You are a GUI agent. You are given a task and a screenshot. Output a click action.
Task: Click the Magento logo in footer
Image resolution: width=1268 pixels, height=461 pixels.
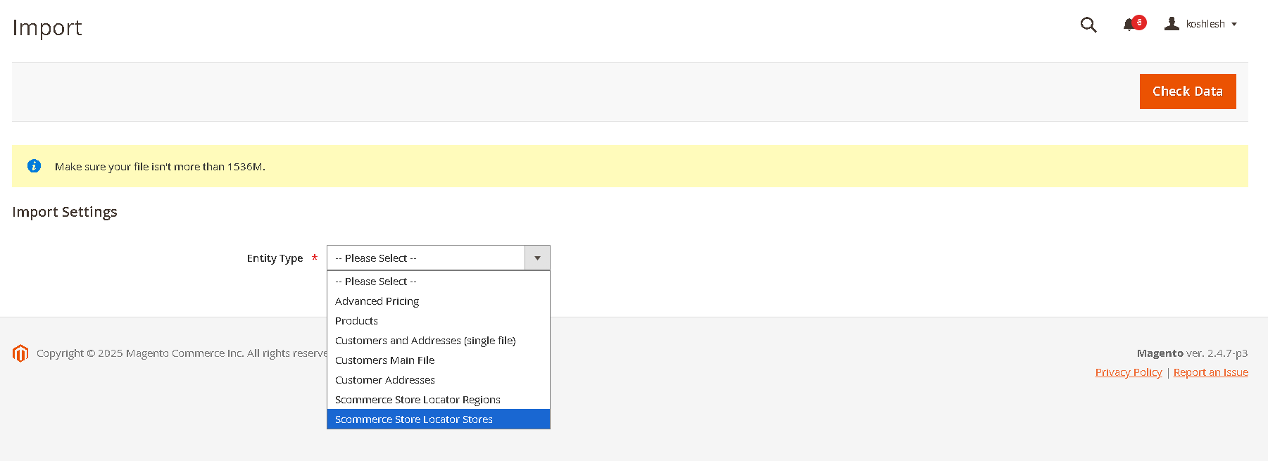(x=20, y=353)
